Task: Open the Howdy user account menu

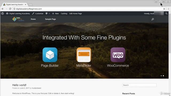Action: pos(154,14)
